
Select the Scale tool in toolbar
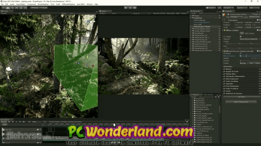(17, 8)
